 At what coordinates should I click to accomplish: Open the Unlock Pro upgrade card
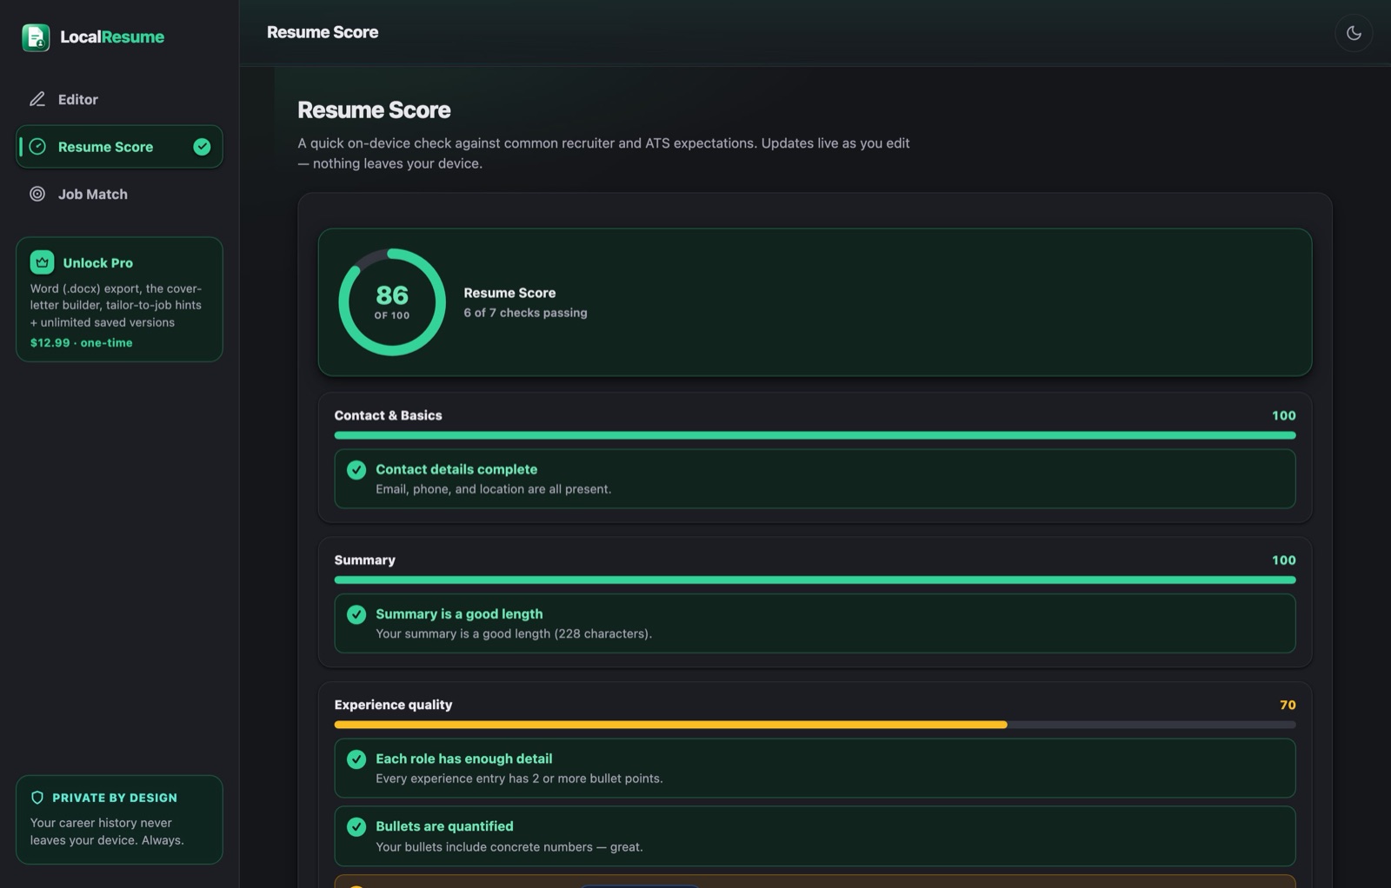(119, 300)
